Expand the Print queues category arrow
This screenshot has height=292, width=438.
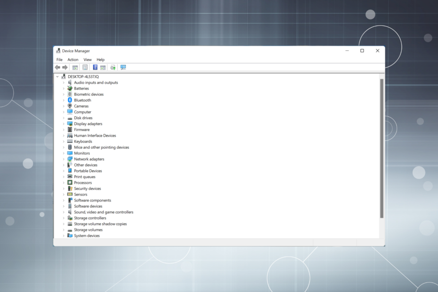[64, 177]
